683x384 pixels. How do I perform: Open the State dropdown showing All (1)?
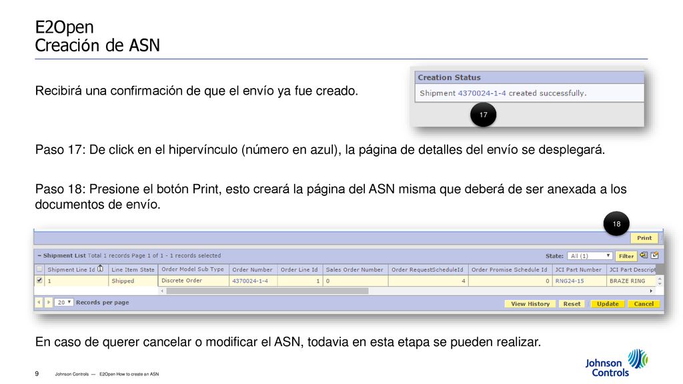tap(590, 256)
